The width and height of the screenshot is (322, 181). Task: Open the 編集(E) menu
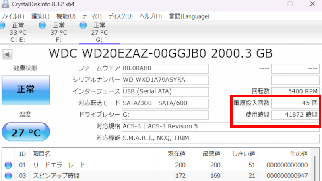pyautogui.click(x=40, y=16)
